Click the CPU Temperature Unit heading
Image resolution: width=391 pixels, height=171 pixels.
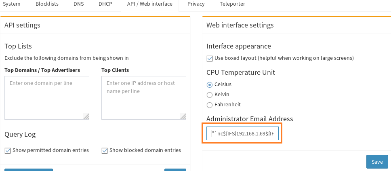241,72
